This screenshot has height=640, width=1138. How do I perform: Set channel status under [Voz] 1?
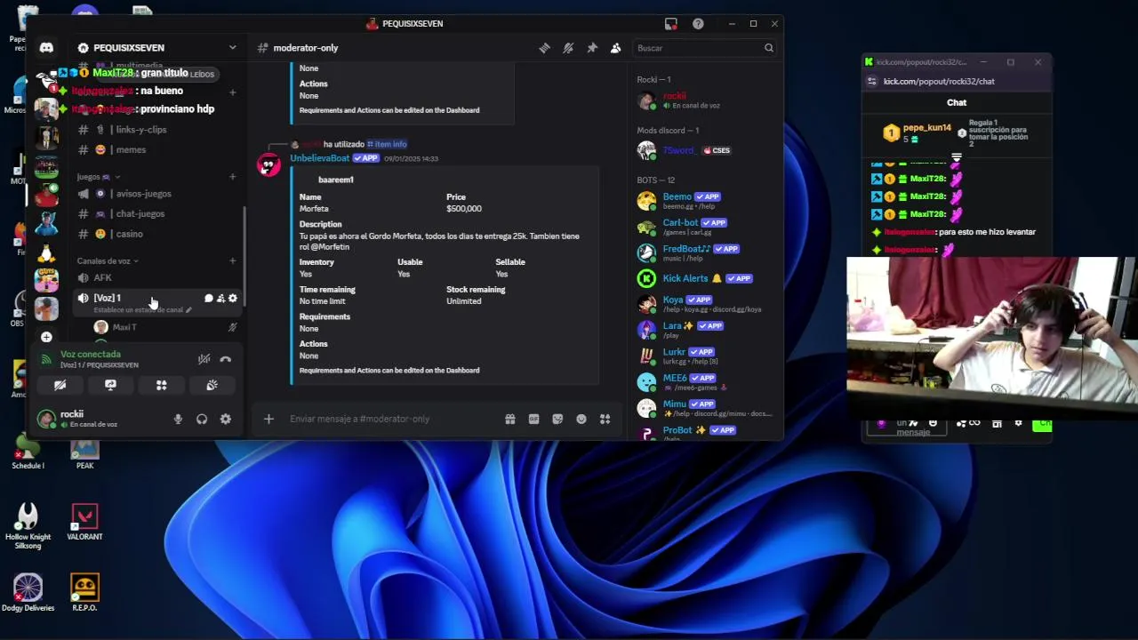pos(142,310)
